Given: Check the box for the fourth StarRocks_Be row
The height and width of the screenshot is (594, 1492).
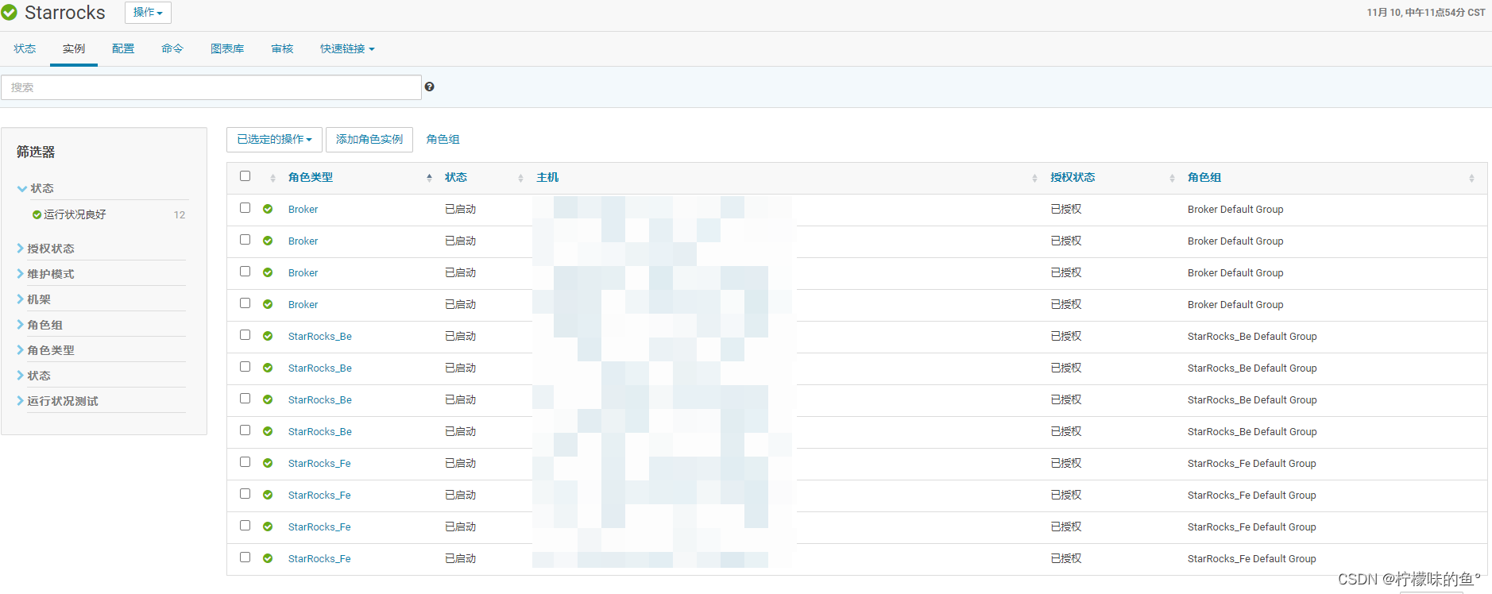Looking at the screenshot, I should click(245, 430).
